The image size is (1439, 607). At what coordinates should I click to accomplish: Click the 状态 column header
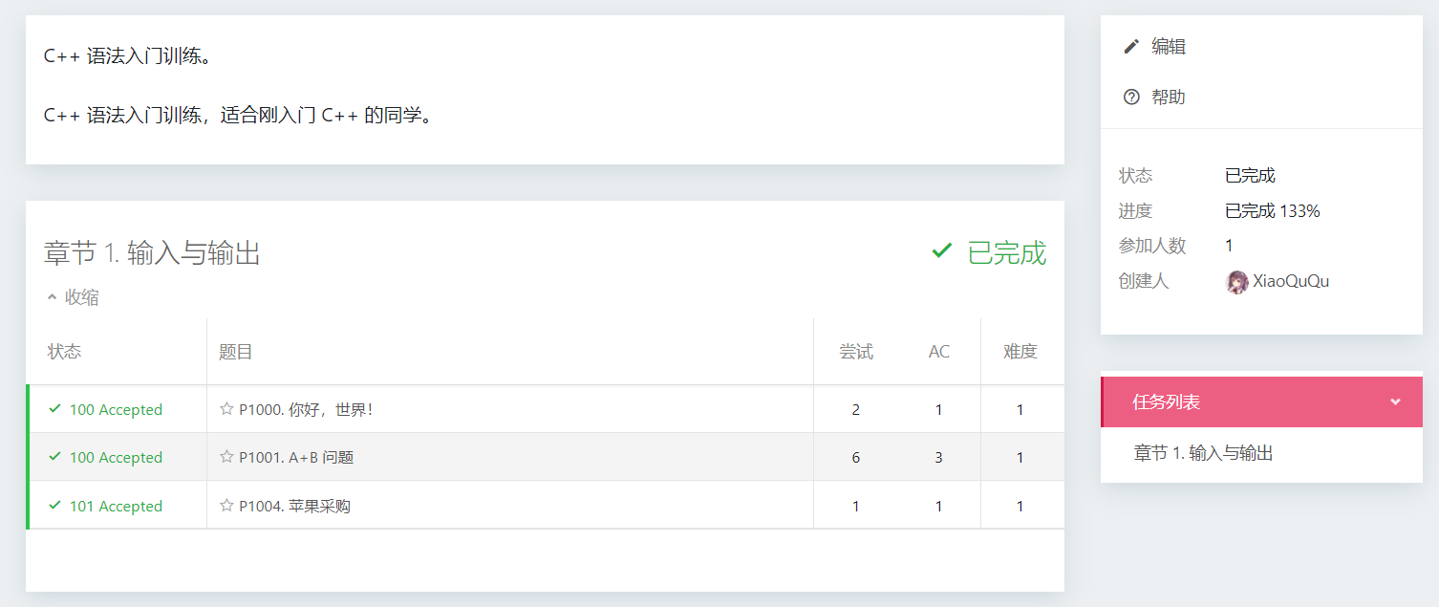click(x=64, y=351)
